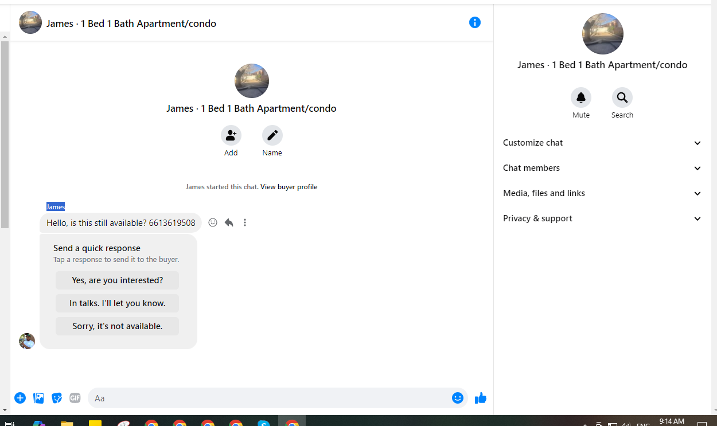Open the emoji picker in message box
The height and width of the screenshot is (426, 717).
click(458, 398)
